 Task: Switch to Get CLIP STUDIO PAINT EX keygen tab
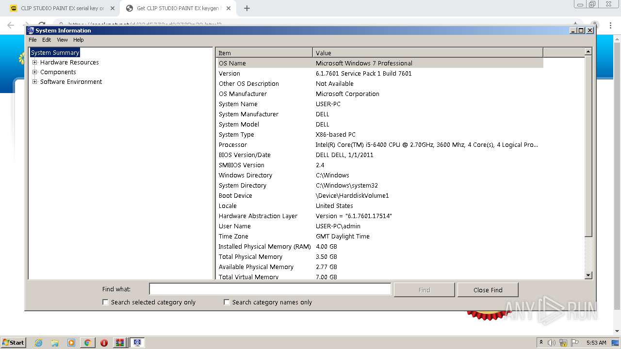point(178,8)
